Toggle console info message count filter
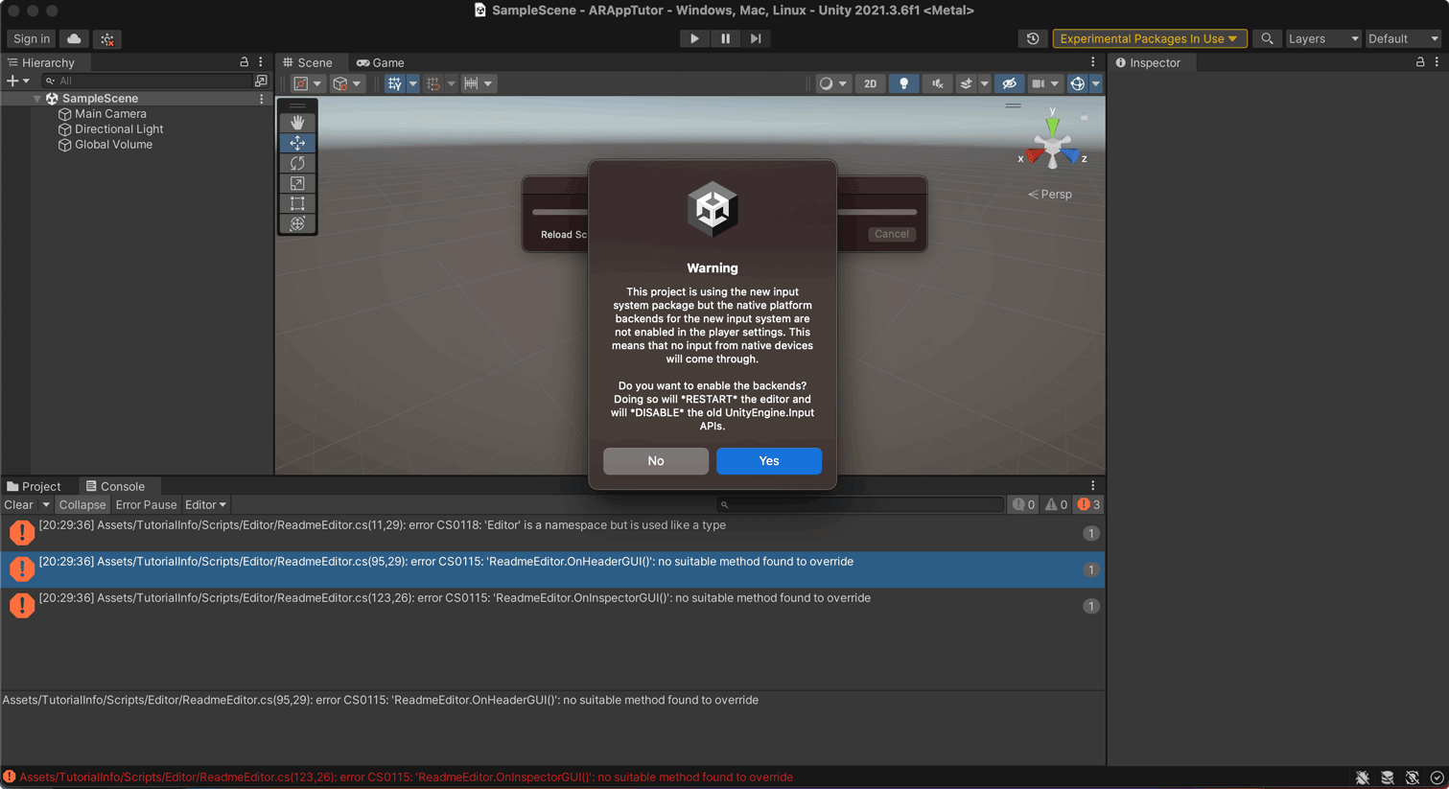Viewport: 1449px width, 789px height. tap(1024, 504)
